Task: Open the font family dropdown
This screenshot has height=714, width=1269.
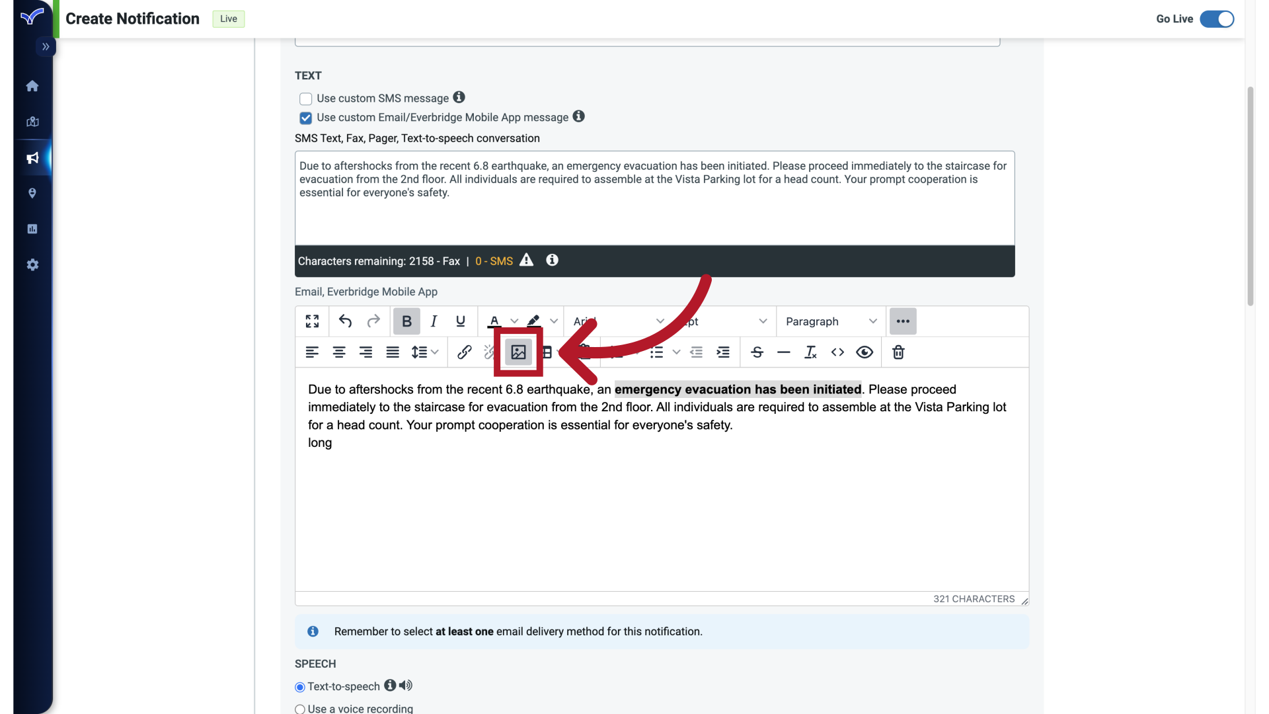Action: point(619,321)
